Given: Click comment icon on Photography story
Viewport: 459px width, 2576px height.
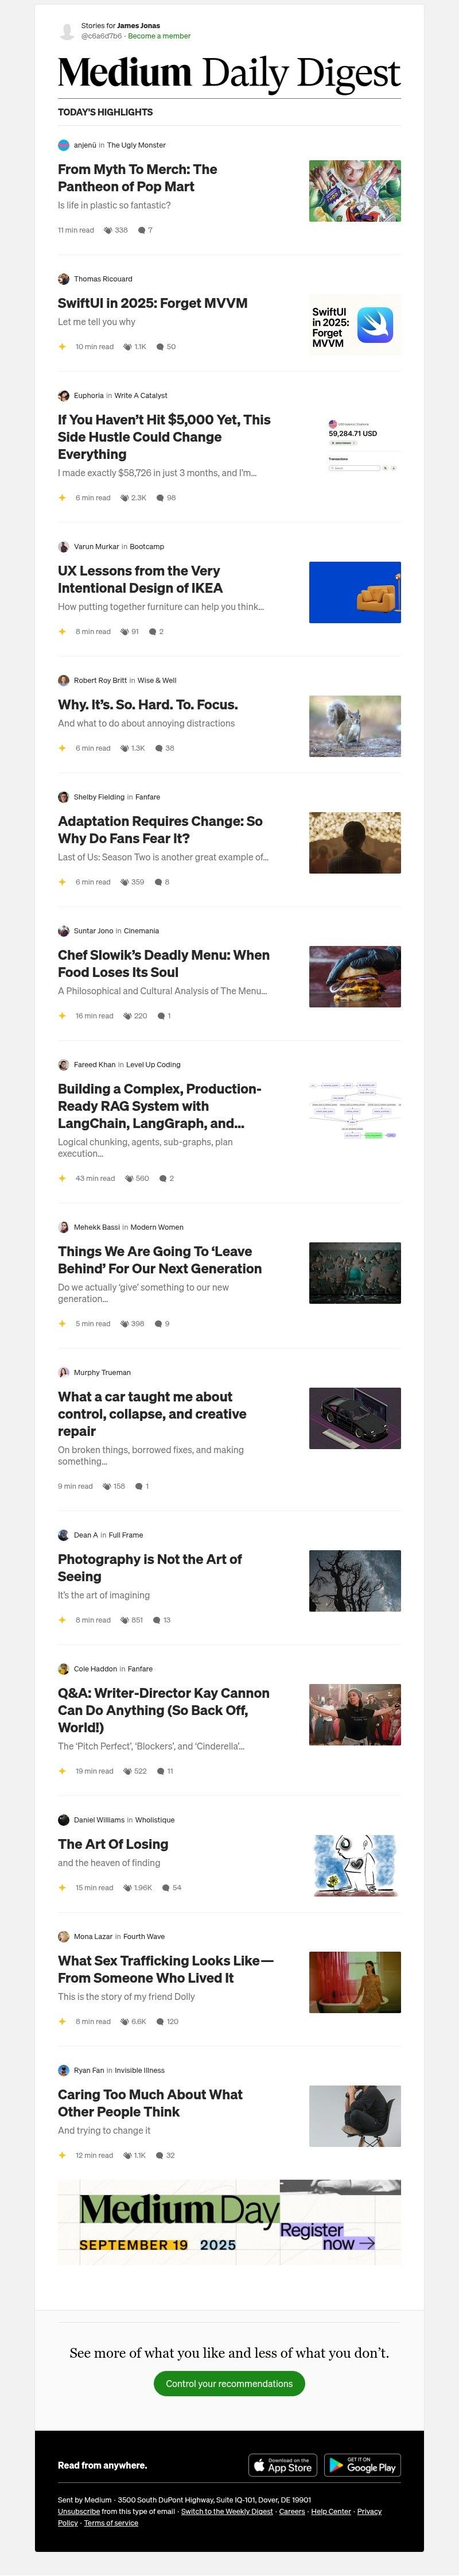Looking at the screenshot, I should pyautogui.click(x=157, y=1620).
